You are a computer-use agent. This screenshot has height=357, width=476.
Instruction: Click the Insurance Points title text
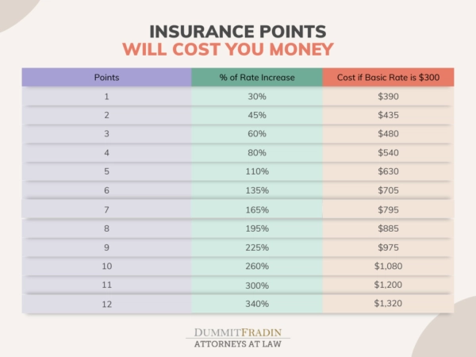tap(239, 31)
